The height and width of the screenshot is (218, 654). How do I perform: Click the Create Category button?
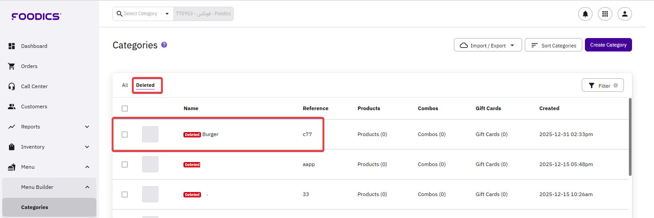[608, 45]
